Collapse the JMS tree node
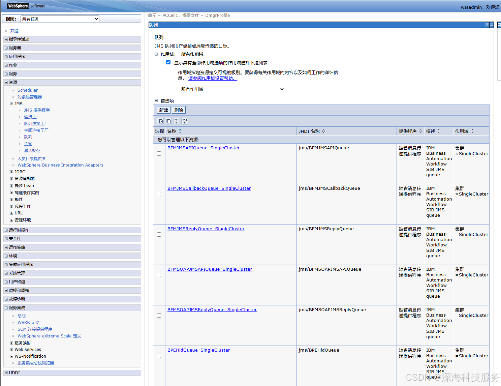 (11, 103)
